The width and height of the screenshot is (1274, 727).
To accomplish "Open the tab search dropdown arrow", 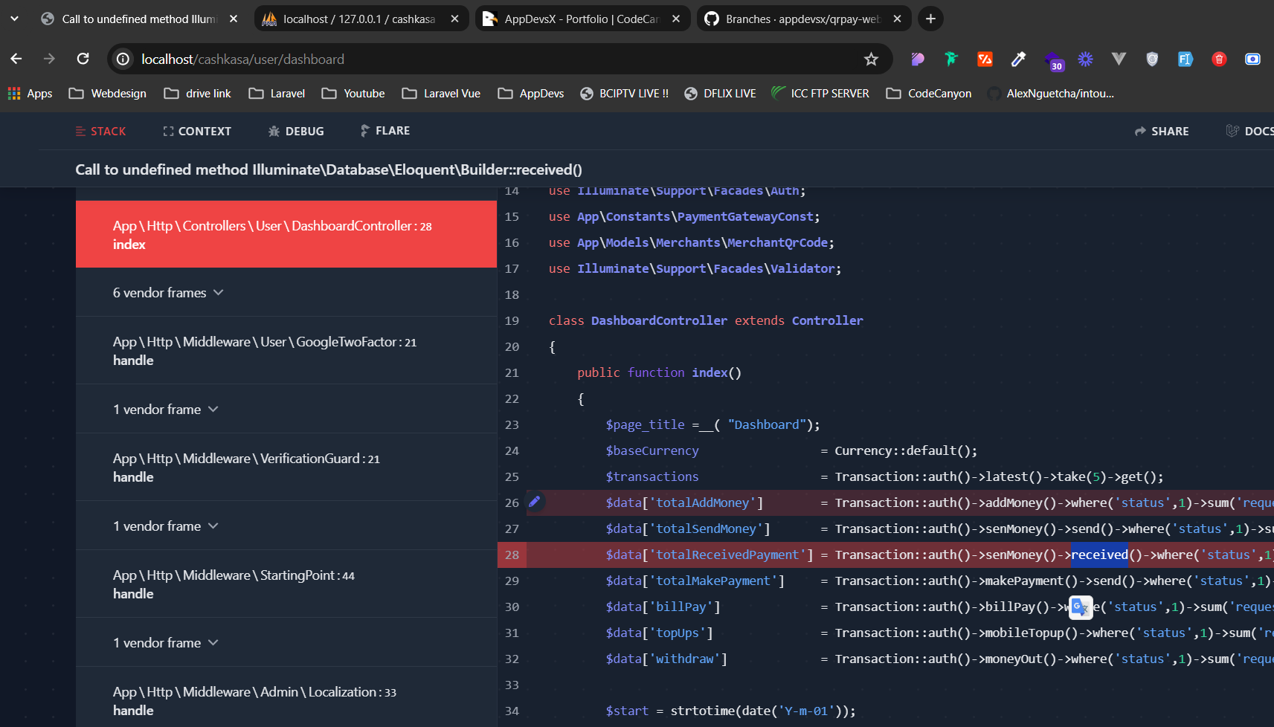I will 14,19.
